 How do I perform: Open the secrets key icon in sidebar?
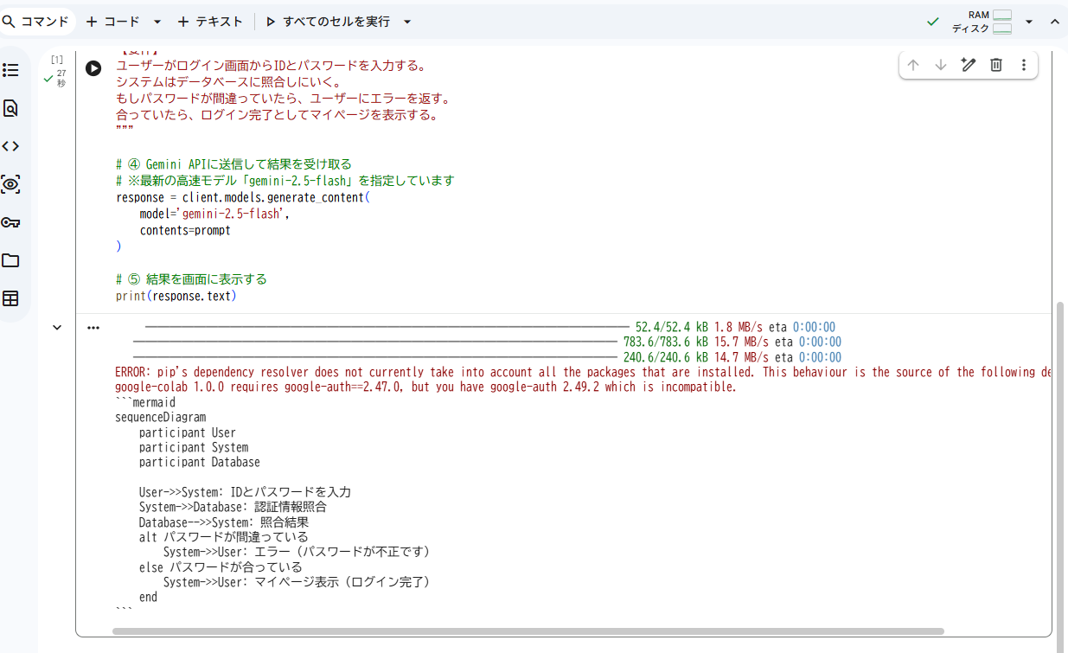pos(10,222)
